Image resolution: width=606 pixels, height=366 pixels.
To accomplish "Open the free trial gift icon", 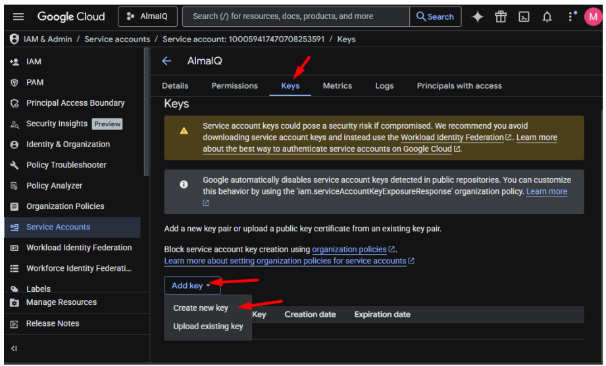I will coord(501,16).
